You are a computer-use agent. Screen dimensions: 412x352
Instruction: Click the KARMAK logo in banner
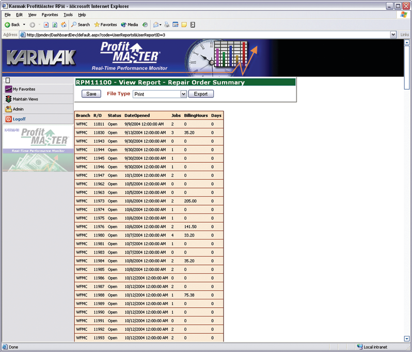pos(41,57)
